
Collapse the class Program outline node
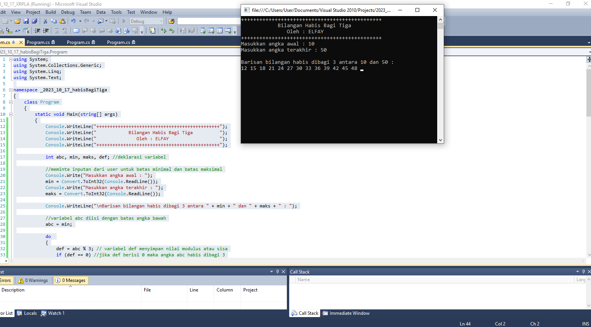[11, 102]
